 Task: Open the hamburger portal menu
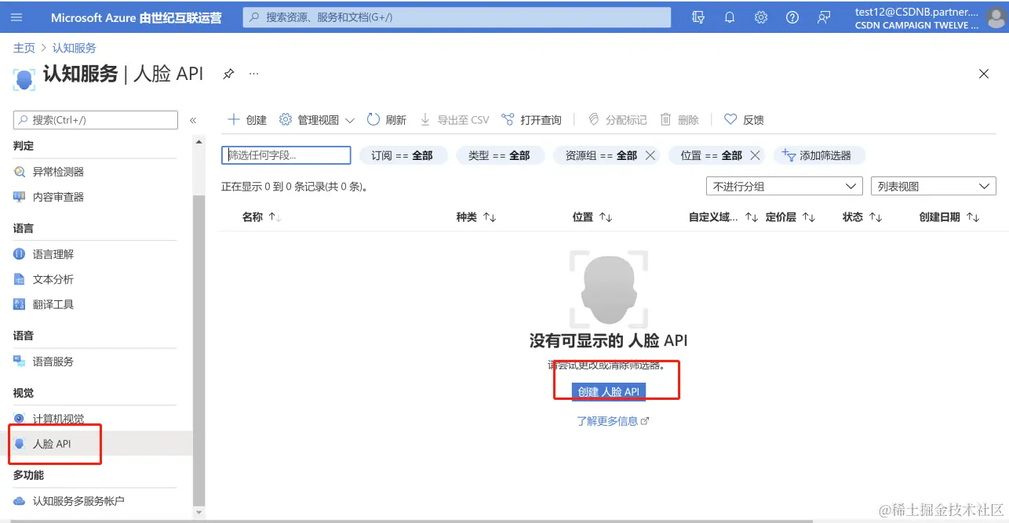(16, 17)
